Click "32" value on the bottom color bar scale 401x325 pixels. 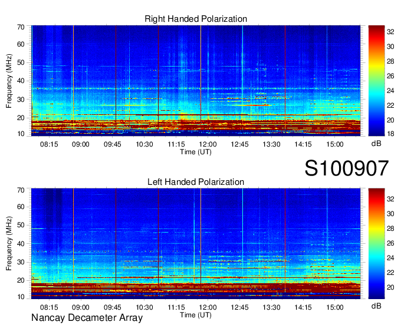tap(390, 199)
